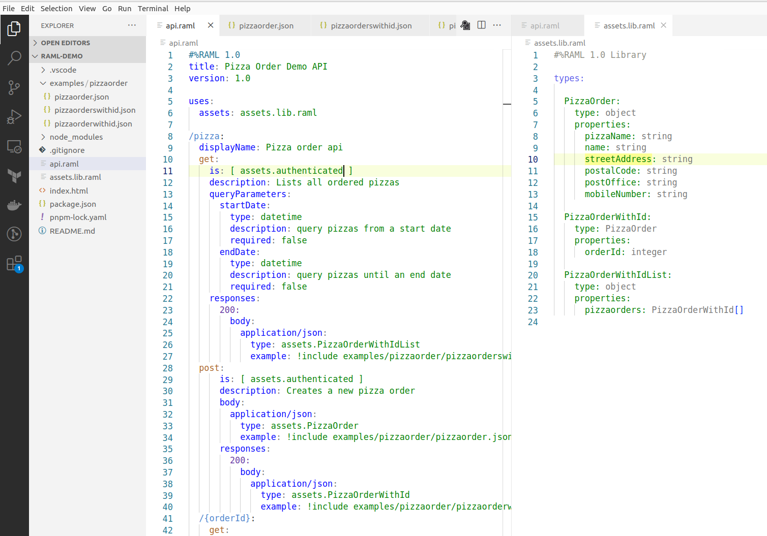Image resolution: width=767 pixels, height=536 pixels.
Task: Click the preview magnifier icon in editor toolbar
Action: click(x=465, y=25)
